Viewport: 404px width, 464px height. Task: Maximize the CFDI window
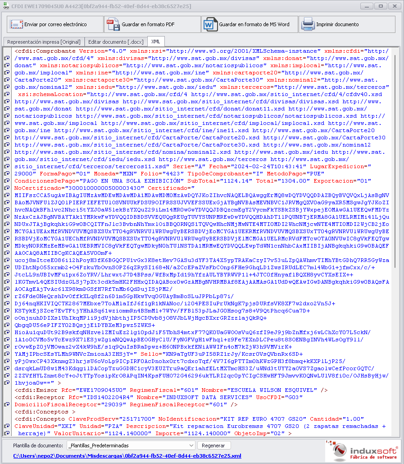[x=381, y=6]
